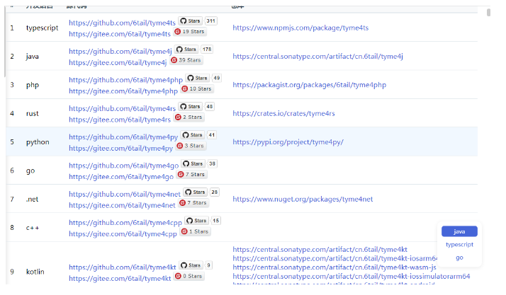The width and height of the screenshot is (506, 295).
Task: Open the GitHub tyme4go repository link
Action: pos(123,166)
